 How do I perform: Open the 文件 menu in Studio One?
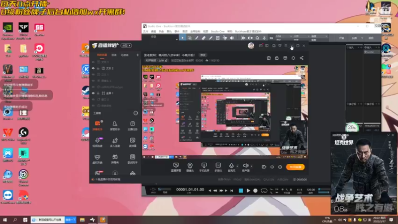click(145, 31)
